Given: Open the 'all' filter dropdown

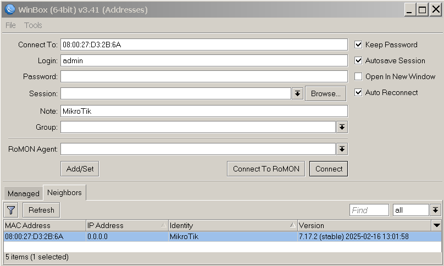Looking at the screenshot, I should (435, 210).
